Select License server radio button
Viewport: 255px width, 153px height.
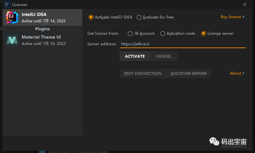[x=204, y=33]
